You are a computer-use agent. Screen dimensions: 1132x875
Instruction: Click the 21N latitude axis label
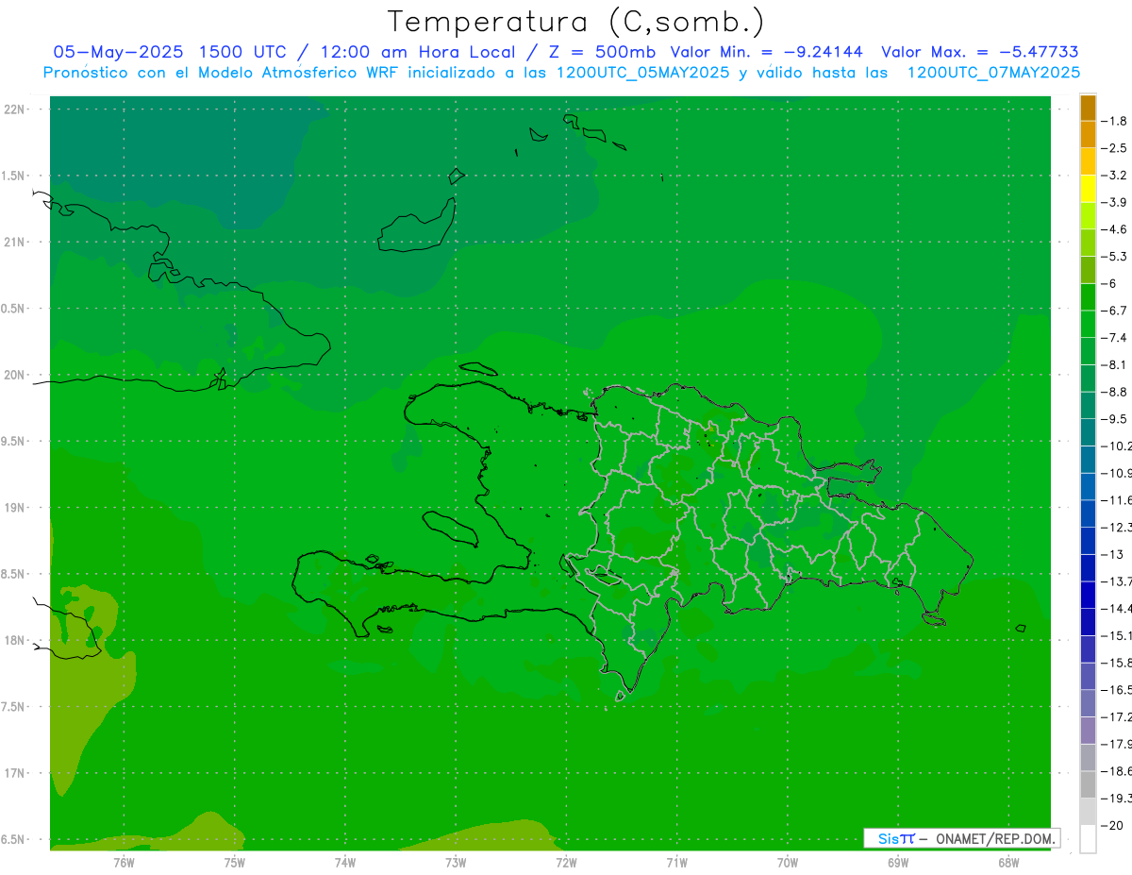(x=15, y=243)
